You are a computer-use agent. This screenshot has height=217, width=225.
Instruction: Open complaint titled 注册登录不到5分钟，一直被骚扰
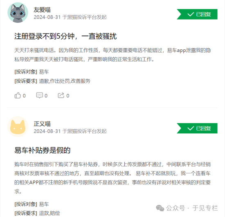coord(65,36)
